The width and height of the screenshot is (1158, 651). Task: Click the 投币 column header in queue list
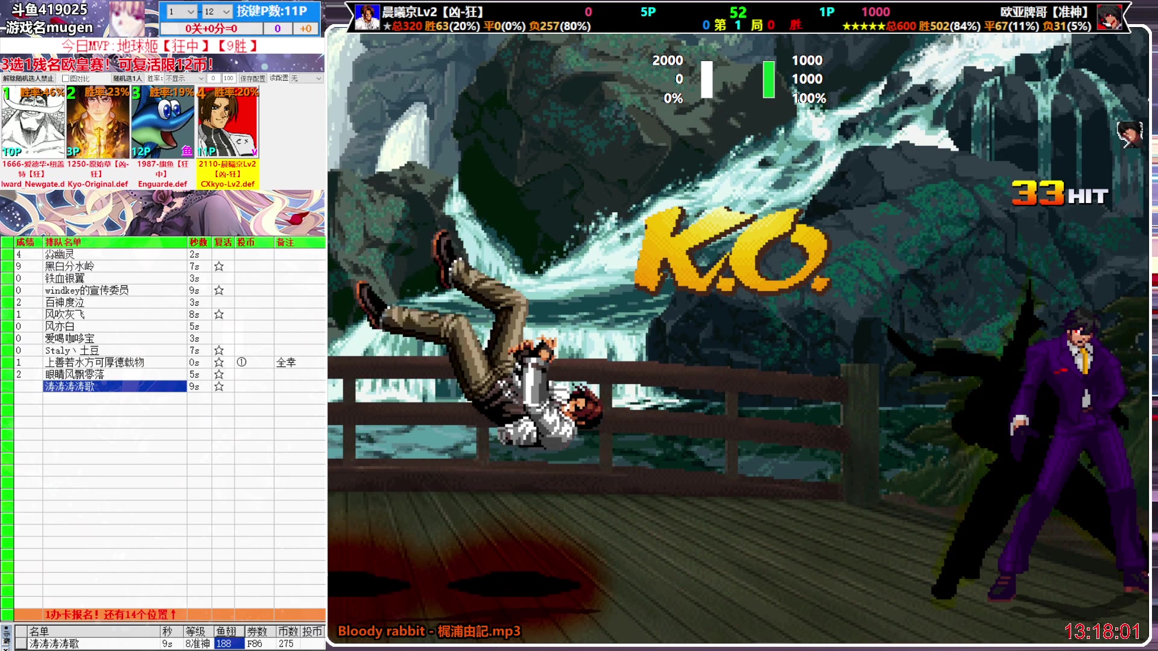254,242
